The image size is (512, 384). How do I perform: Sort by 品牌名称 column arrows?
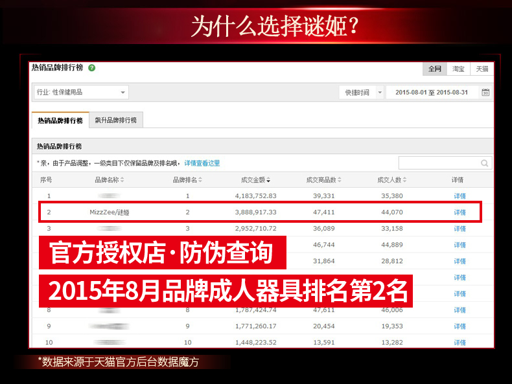click(x=122, y=180)
